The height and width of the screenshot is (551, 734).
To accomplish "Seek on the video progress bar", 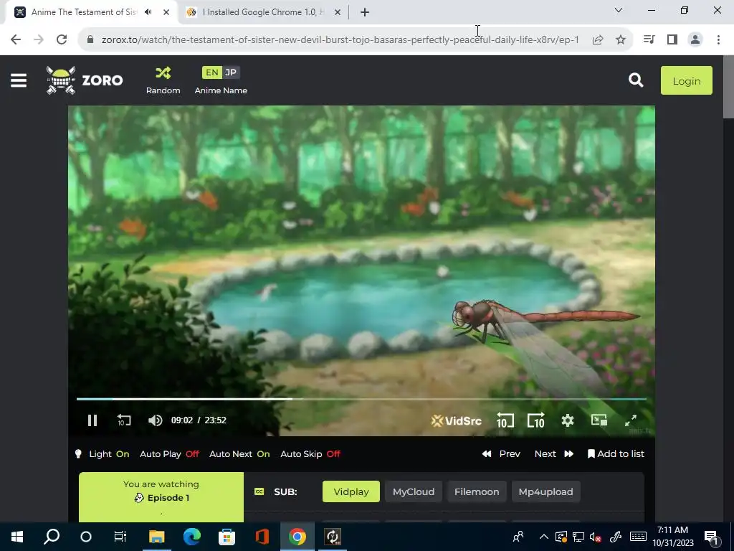I will tap(361, 399).
